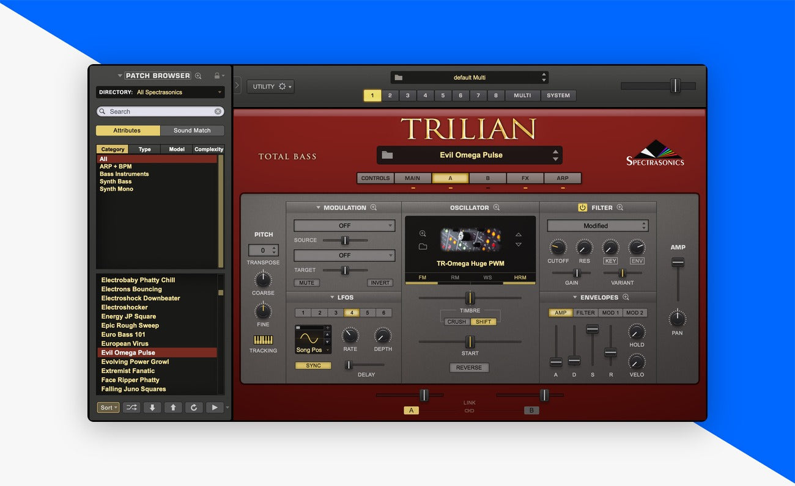Open the default Multi folder icon
The height and width of the screenshot is (486, 795).
(399, 78)
